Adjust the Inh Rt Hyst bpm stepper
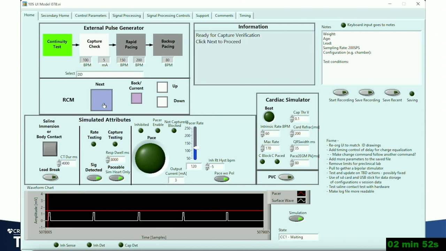The width and height of the screenshot is (446, 251). (x=207, y=167)
